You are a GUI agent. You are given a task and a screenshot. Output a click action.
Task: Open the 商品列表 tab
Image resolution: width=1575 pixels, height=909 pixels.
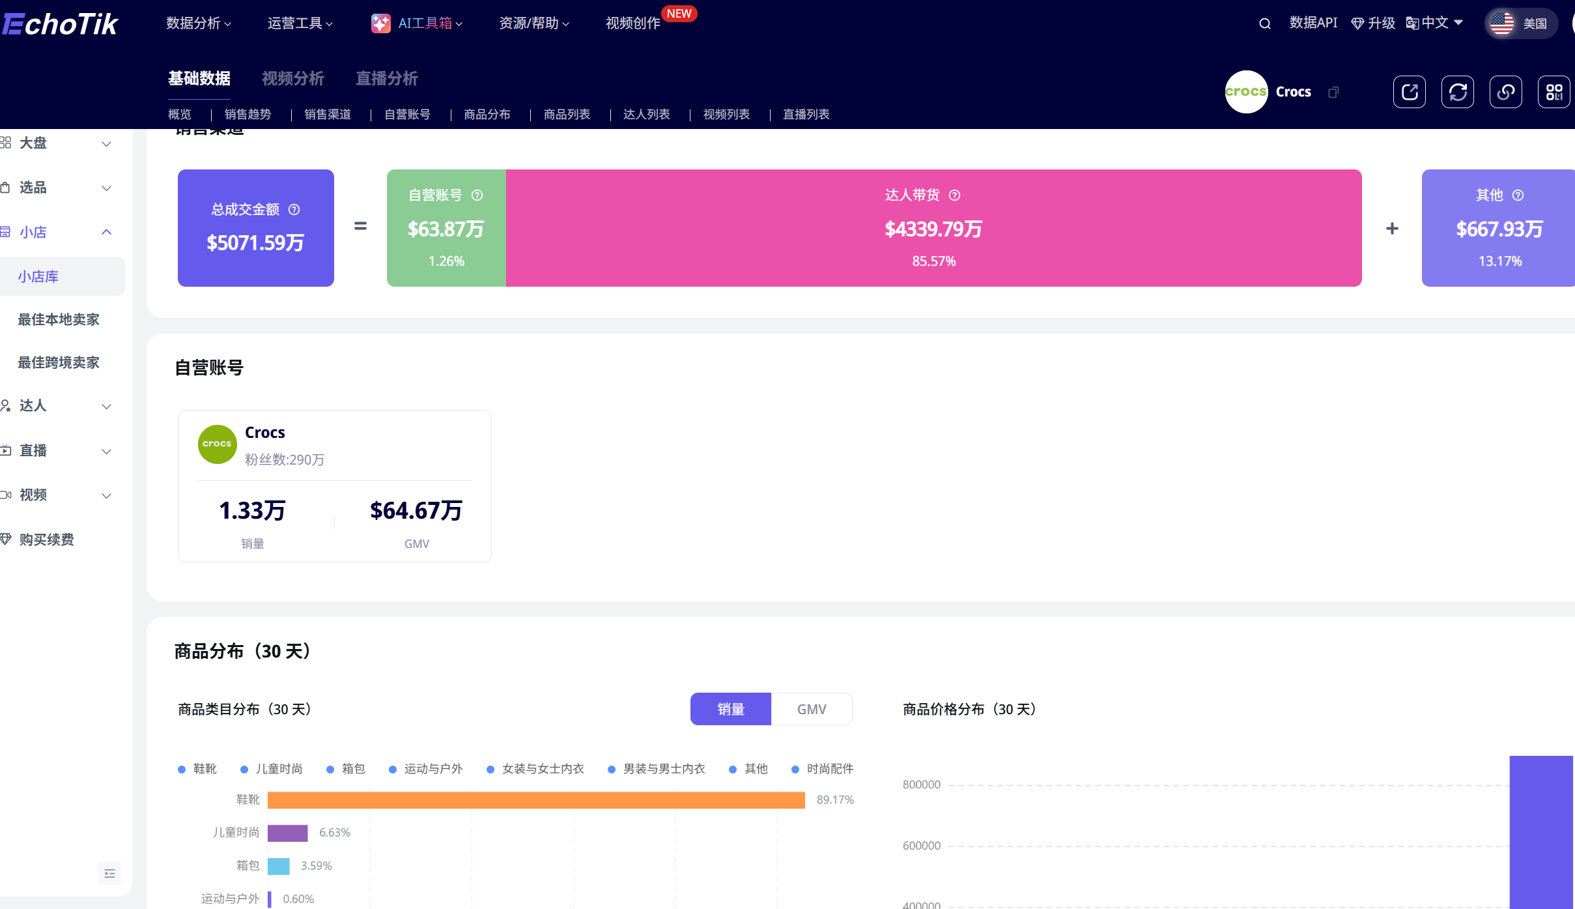tap(566, 115)
